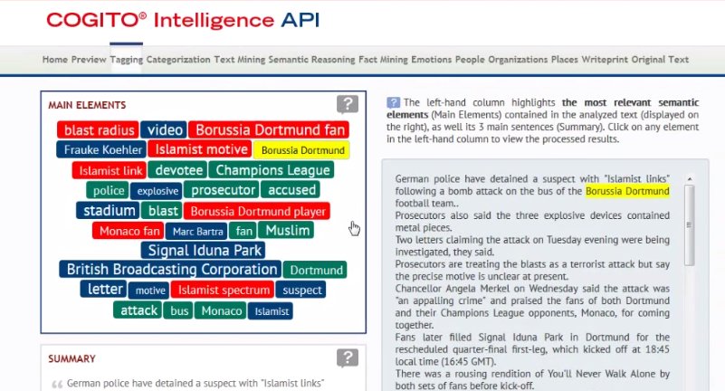The width and height of the screenshot is (725, 391).
Task: Switch to Text Mining
Action: (240, 60)
